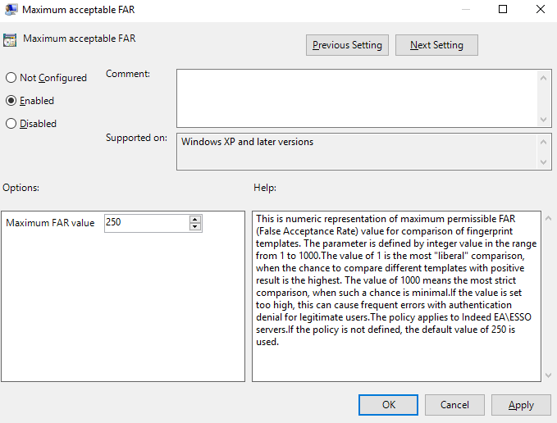Click the policy setting icon beside the heading
This screenshot has height=423, width=557.
click(x=11, y=39)
